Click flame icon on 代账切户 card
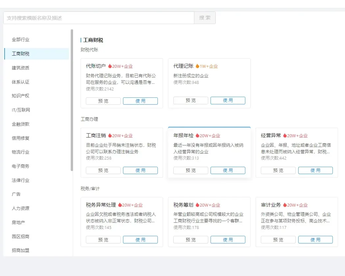The width and height of the screenshot is (345, 276). click(x=110, y=66)
